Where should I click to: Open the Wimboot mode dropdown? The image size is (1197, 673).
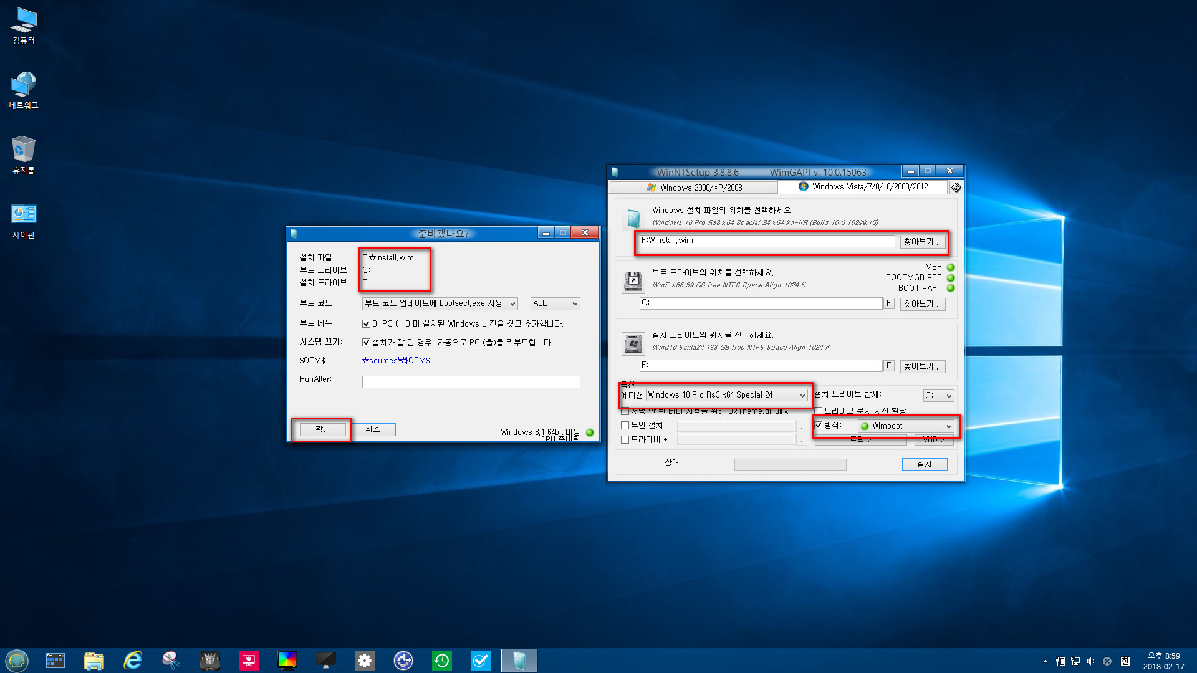(x=906, y=426)
